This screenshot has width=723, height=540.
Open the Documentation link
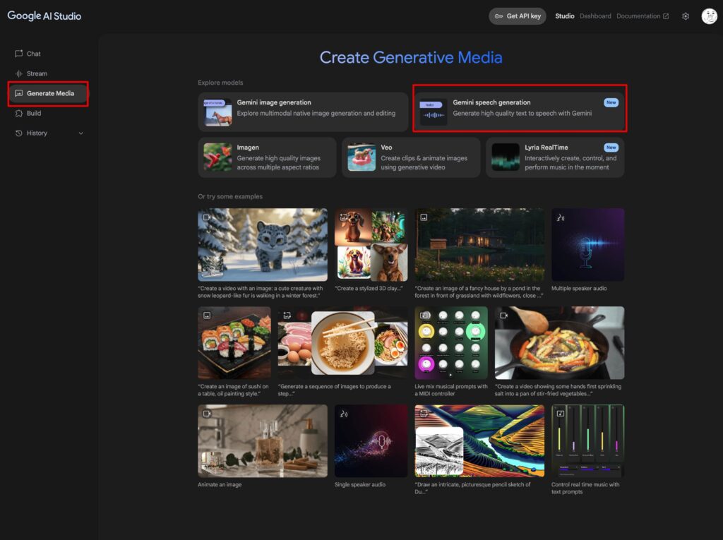click(643, 16)
